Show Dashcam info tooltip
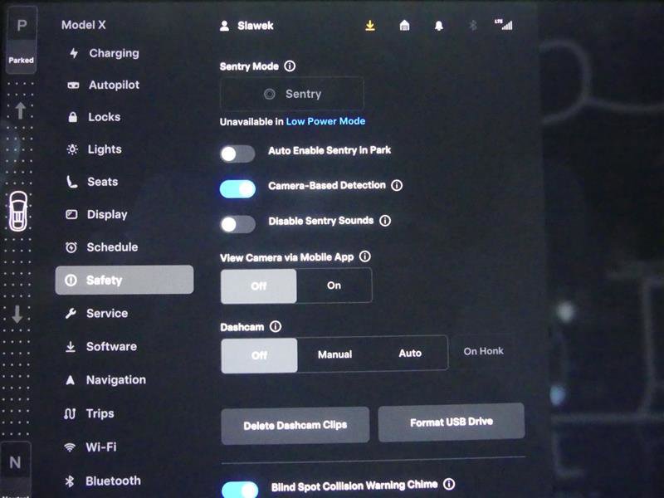The height and width of the screenshot is (498, 664). [276, 327]
